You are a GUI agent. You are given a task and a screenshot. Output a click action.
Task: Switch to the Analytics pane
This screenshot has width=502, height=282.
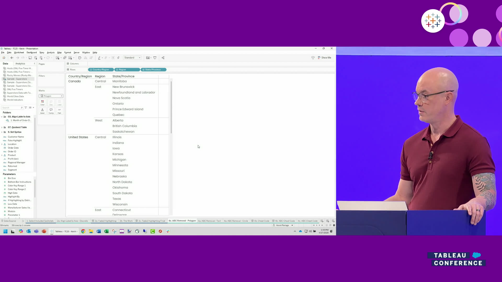(x=20, y=64)
